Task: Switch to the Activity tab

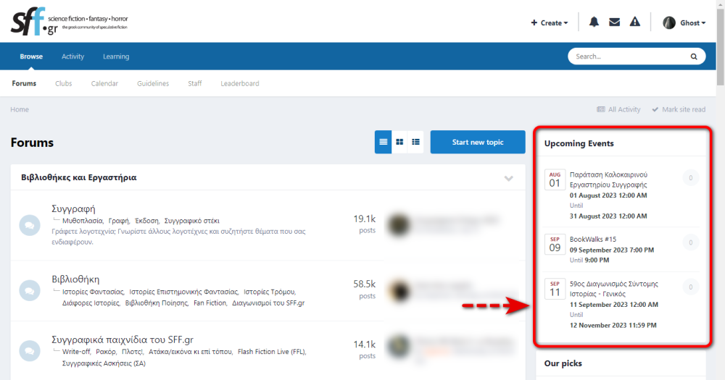Action: click(72, 56)
